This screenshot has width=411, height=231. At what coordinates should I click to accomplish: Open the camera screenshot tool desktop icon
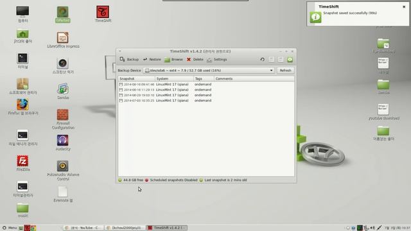pyautogui.click(x=63, y=65)
